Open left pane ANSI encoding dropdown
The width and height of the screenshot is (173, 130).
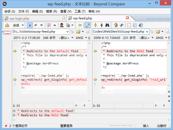pos(81,38)
